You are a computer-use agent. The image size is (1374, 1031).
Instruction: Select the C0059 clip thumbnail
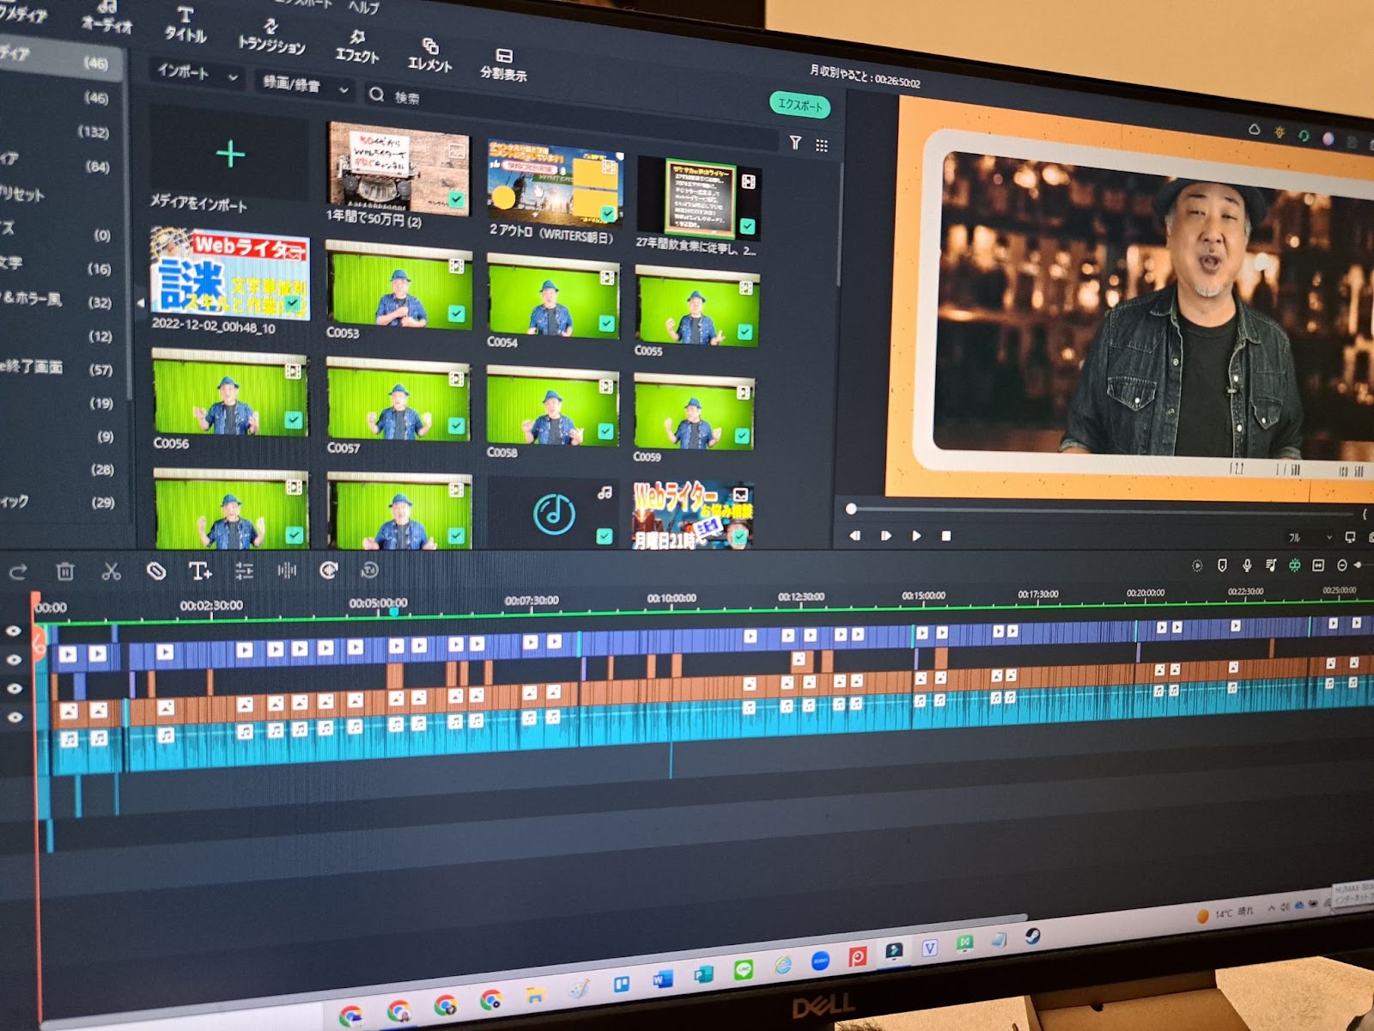click(694, 412)
